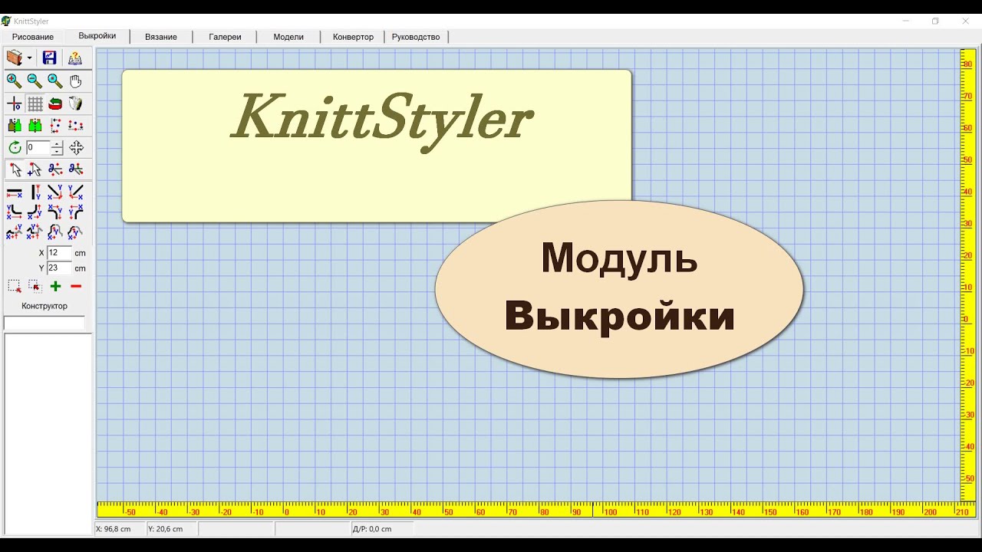The image size is (982, 552).
Task: Switch to the Галереи tab
Action: (x=225, y=37)
